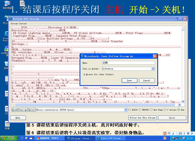Switch to the 编辑随笔 browser taskbar window

pyautogui.click(x=49, y=138)
